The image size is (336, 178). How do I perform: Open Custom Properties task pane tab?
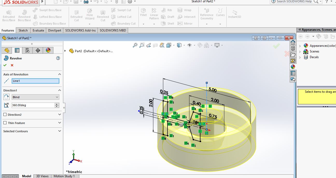point(293,73)
